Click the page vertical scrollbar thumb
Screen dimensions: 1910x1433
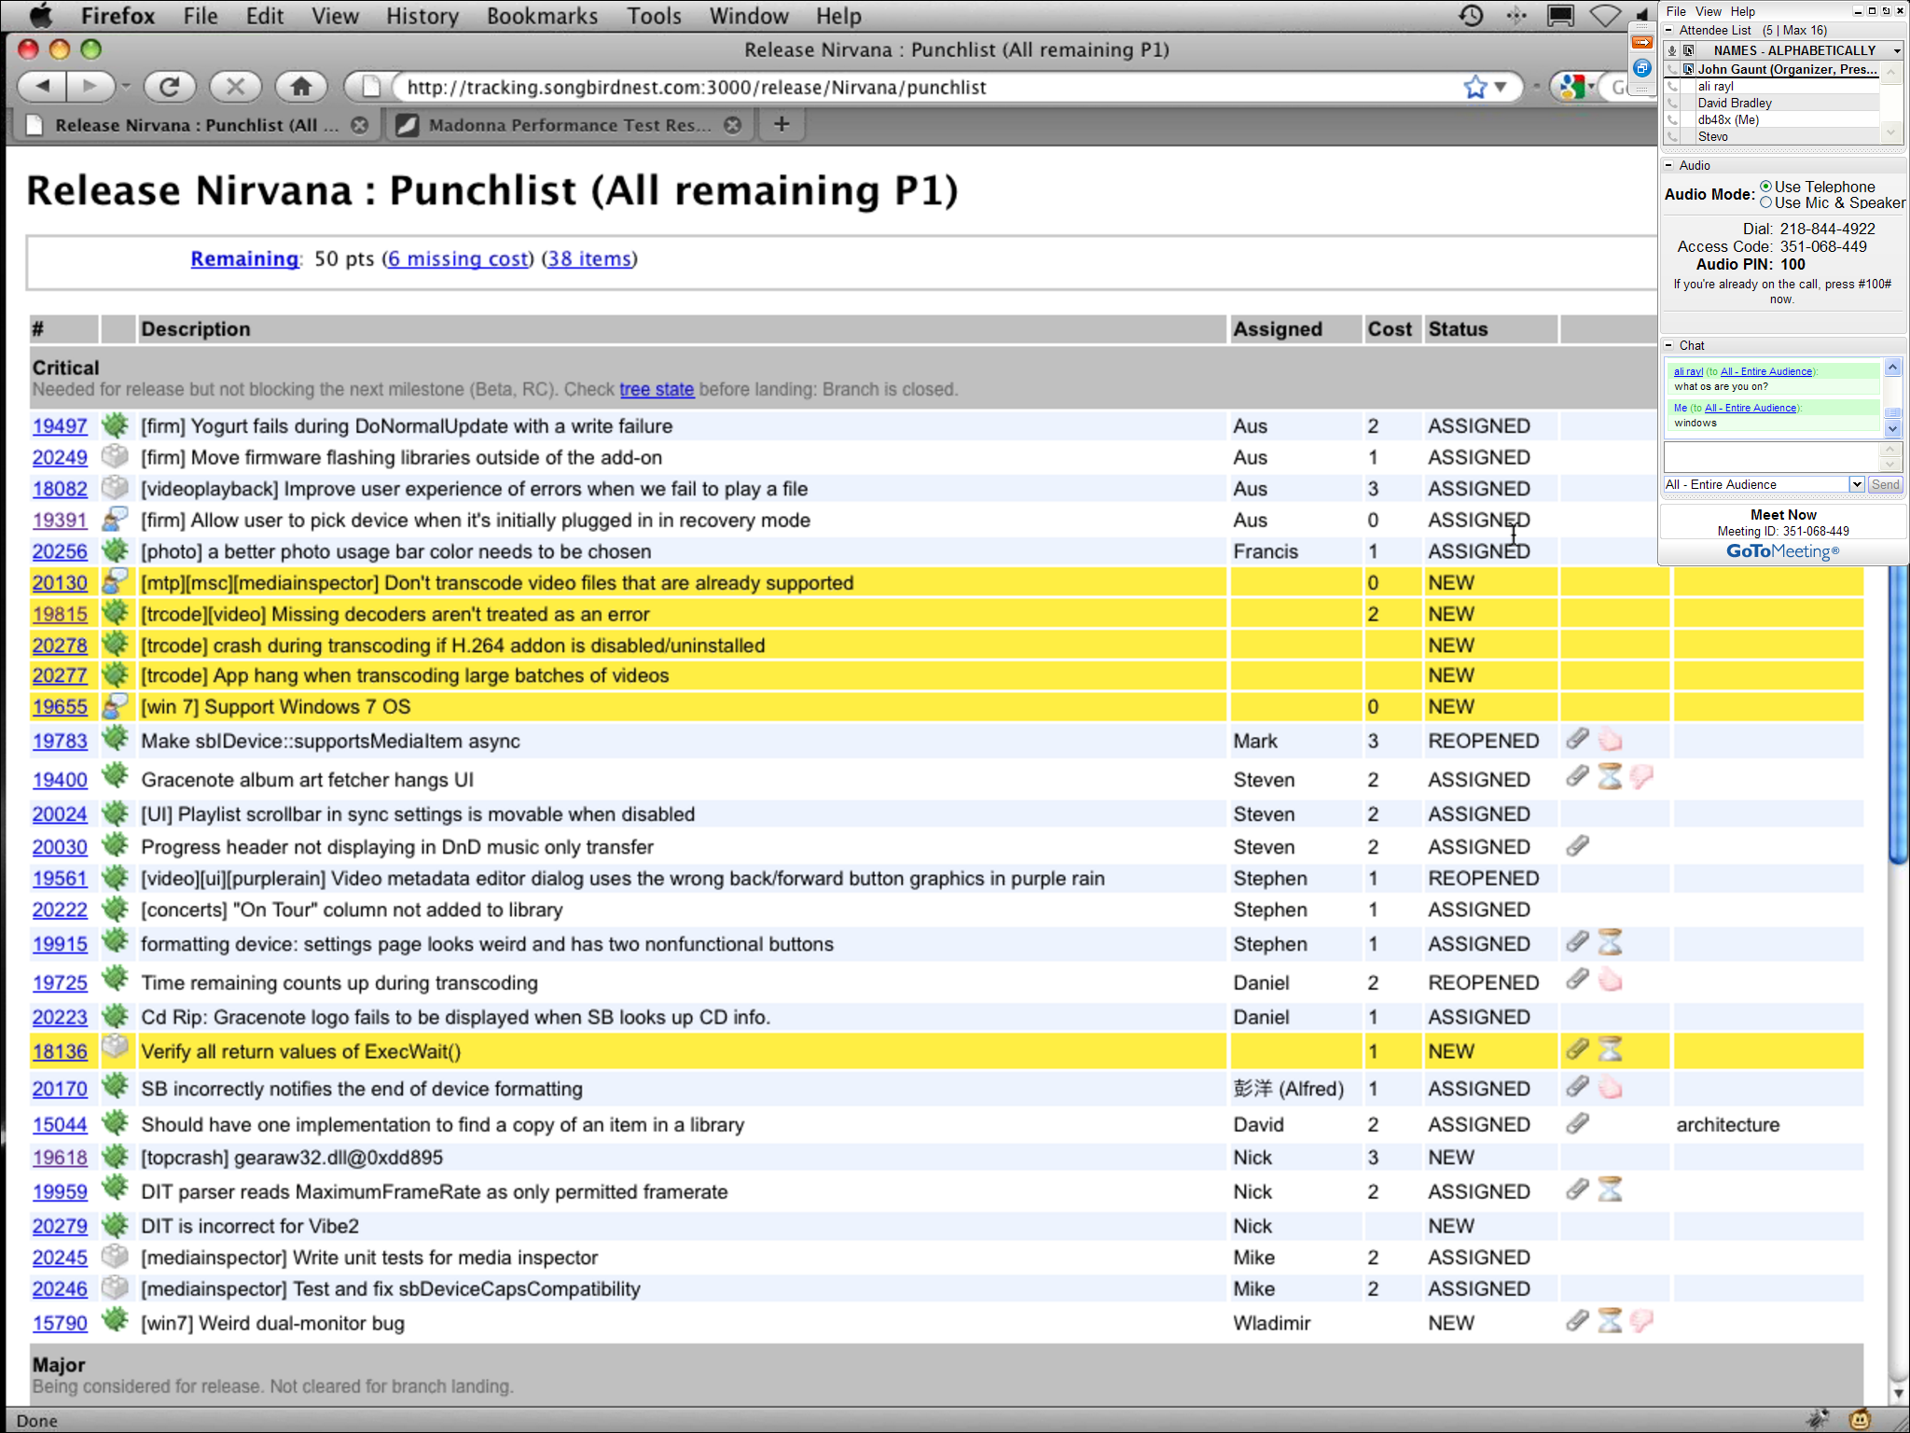(x=1897, y=716)
